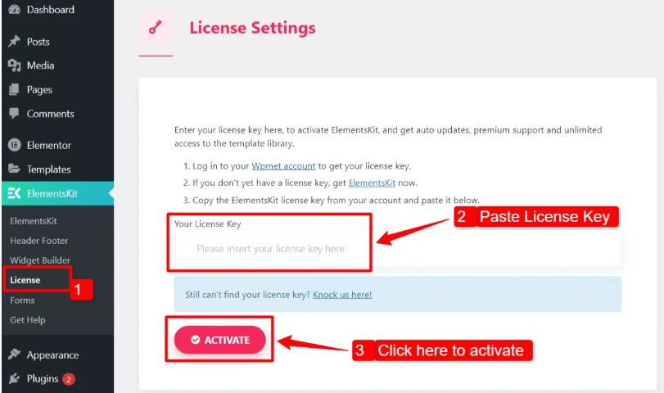Click the Posts pushpin icon
664x393 pixels.
point(14,42)
